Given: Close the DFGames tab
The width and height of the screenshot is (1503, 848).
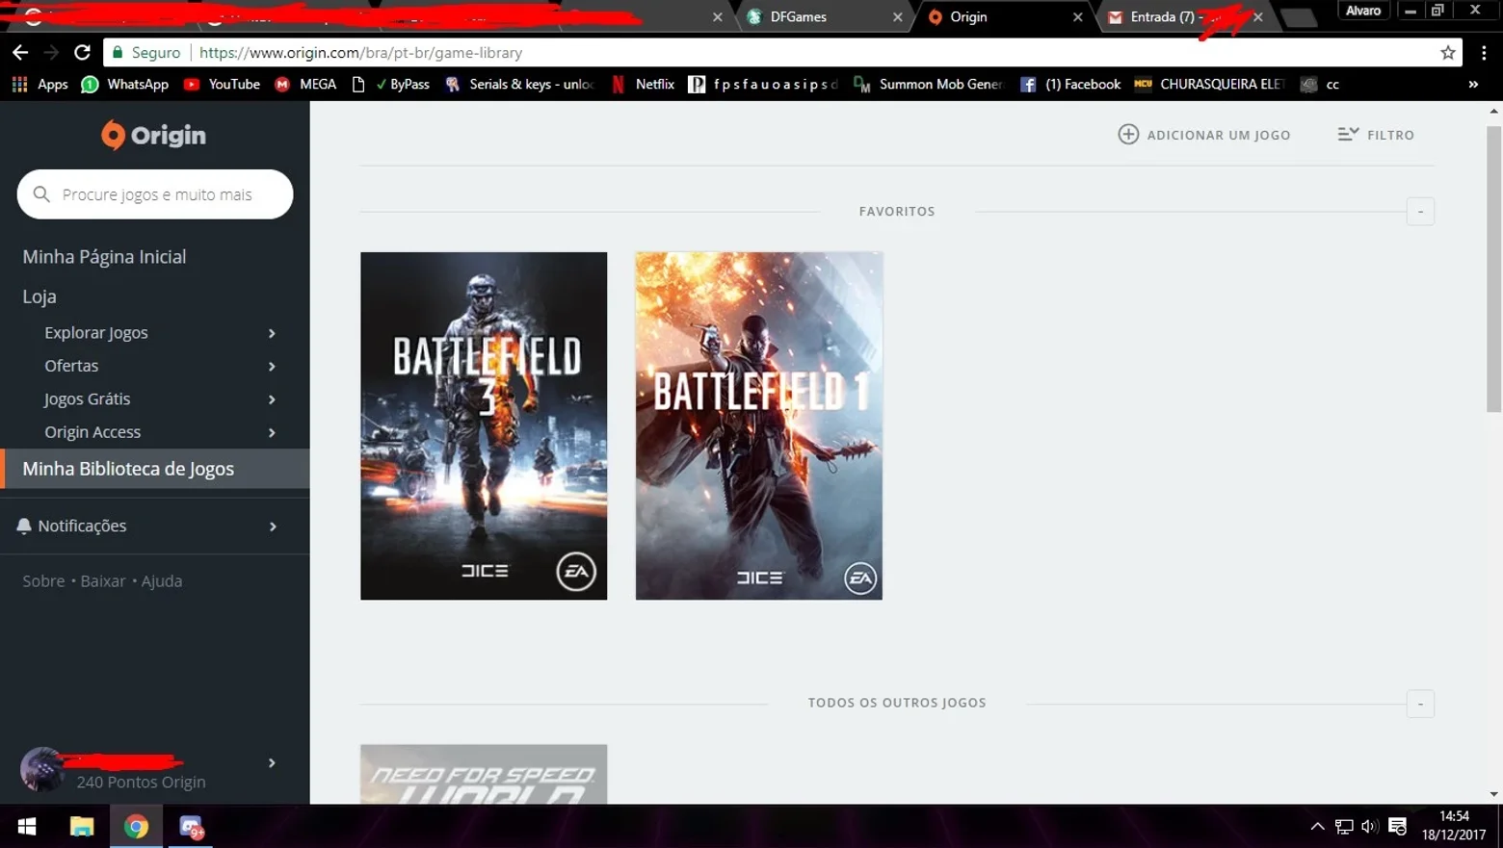Looking at the screenshot, I should (x=897, y=17).
